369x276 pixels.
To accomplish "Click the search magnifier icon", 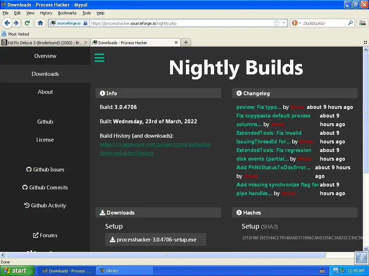I will [350, 23].
